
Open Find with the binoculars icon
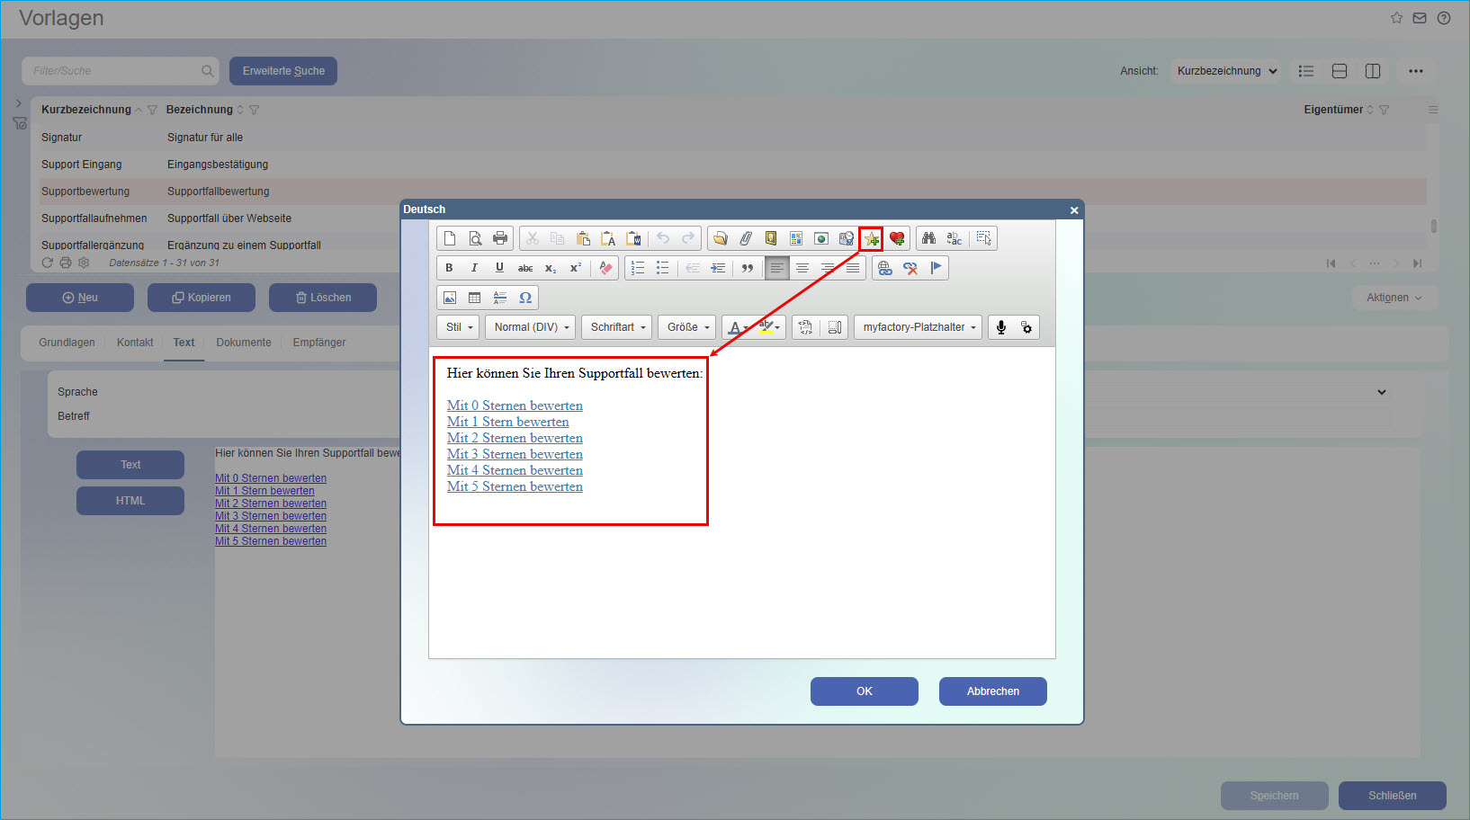pos(929,238)
